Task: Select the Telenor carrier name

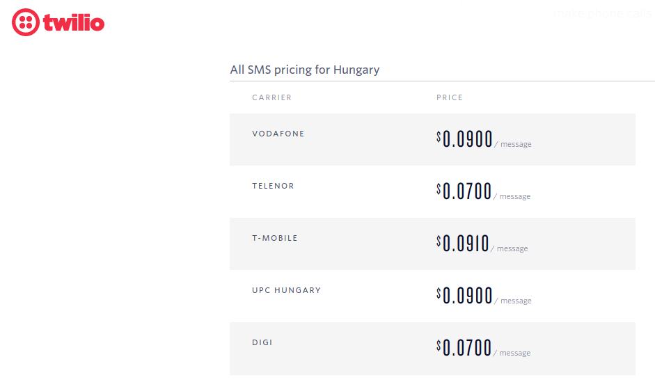Action: coord(273,186)
